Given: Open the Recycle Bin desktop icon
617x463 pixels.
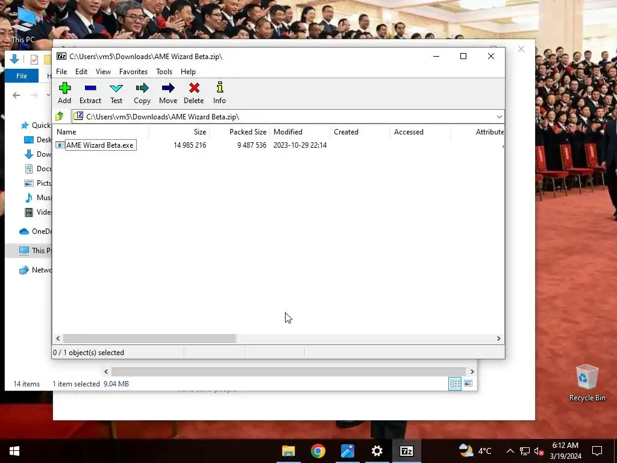Looking at the screenshot, I should 587,383.
